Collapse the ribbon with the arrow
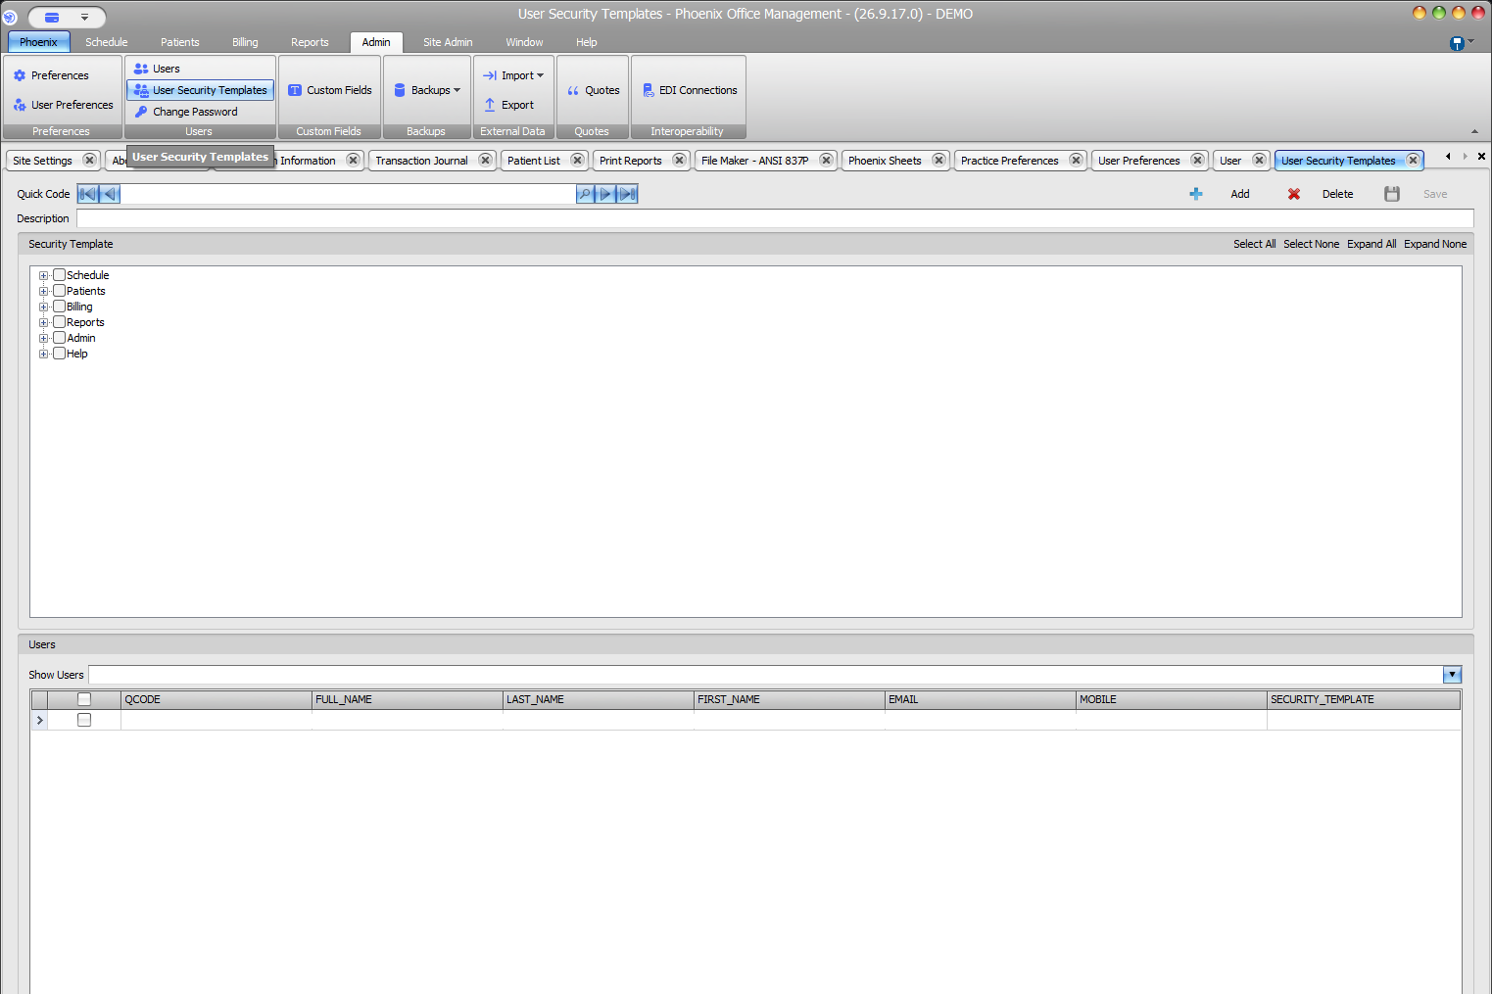 click(1474, 131)
